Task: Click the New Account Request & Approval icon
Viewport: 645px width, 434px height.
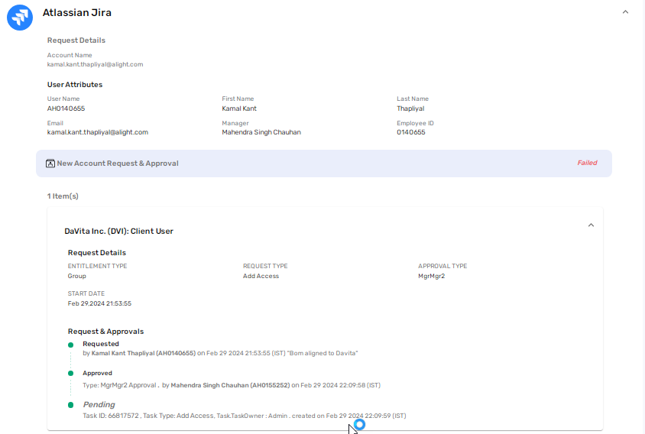Action: [50, 164]
